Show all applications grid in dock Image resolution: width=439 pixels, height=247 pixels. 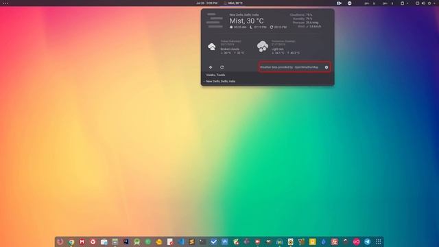coord(378,242)
